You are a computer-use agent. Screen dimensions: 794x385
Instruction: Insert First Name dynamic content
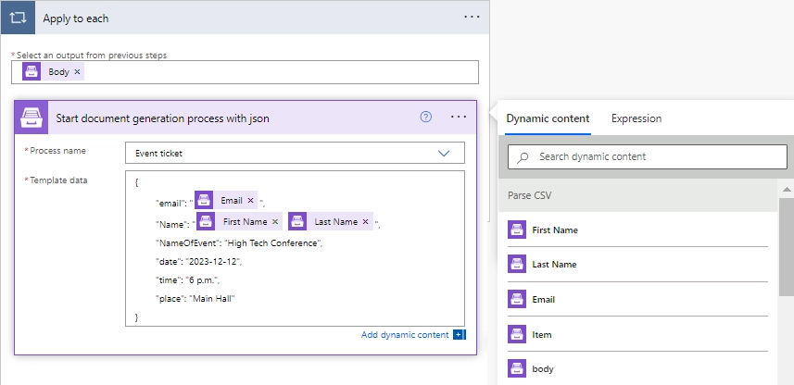pyautogui.click(x=554, y=230)
